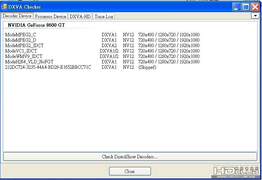
Task: Click DXVA1 in the ModeMPEG2_C row
Action: 109,35
